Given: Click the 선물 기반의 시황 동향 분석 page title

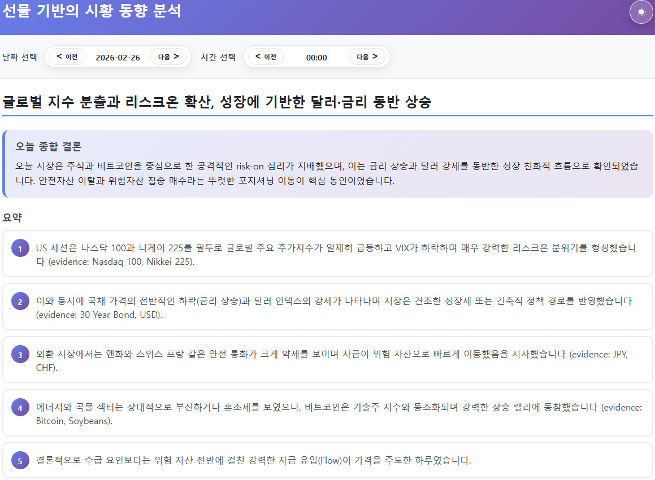Looking at the screenshot, I should click(92, 11).
